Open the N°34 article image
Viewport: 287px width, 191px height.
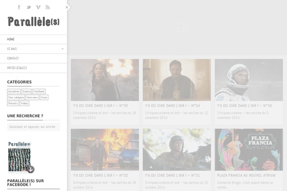tap(177, 80)
